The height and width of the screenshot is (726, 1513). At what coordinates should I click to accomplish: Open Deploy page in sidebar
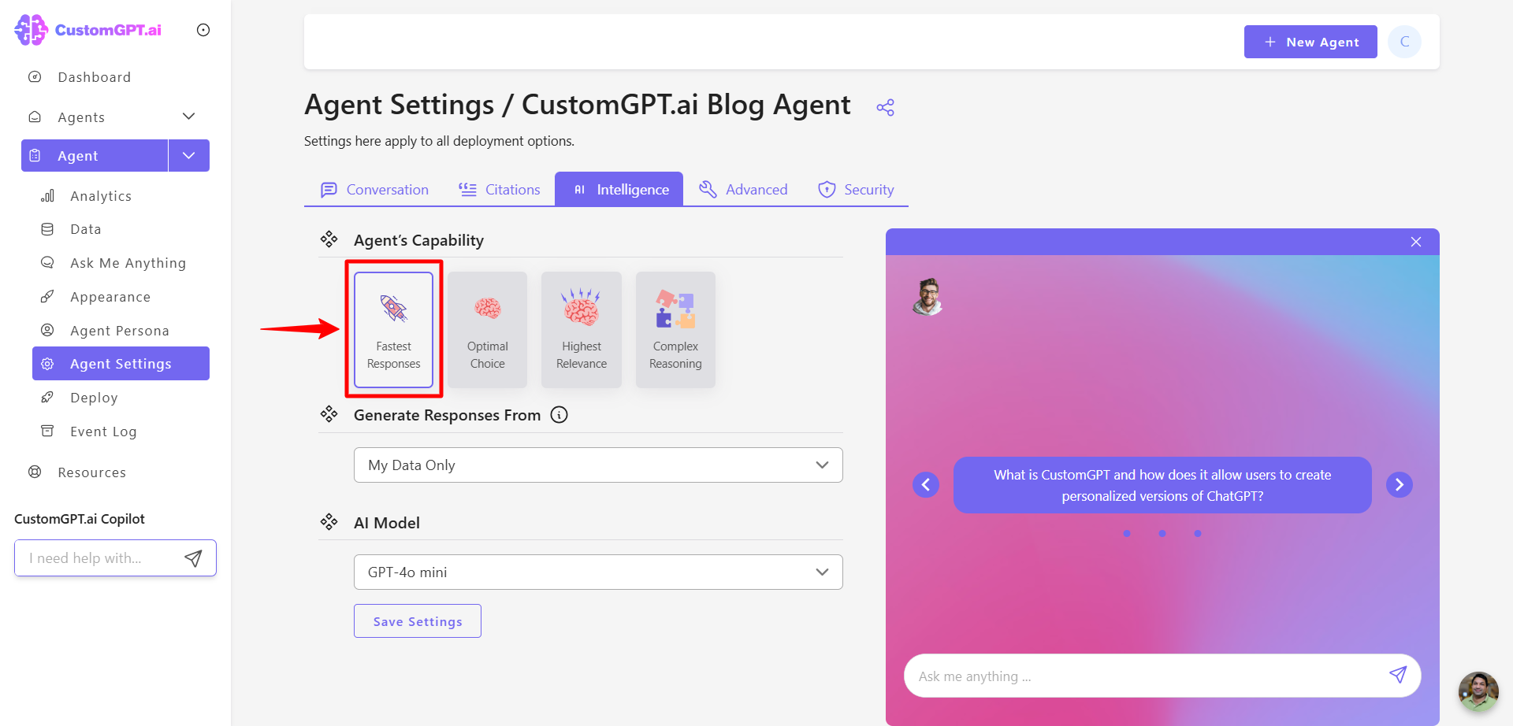(x=94, y=398)
